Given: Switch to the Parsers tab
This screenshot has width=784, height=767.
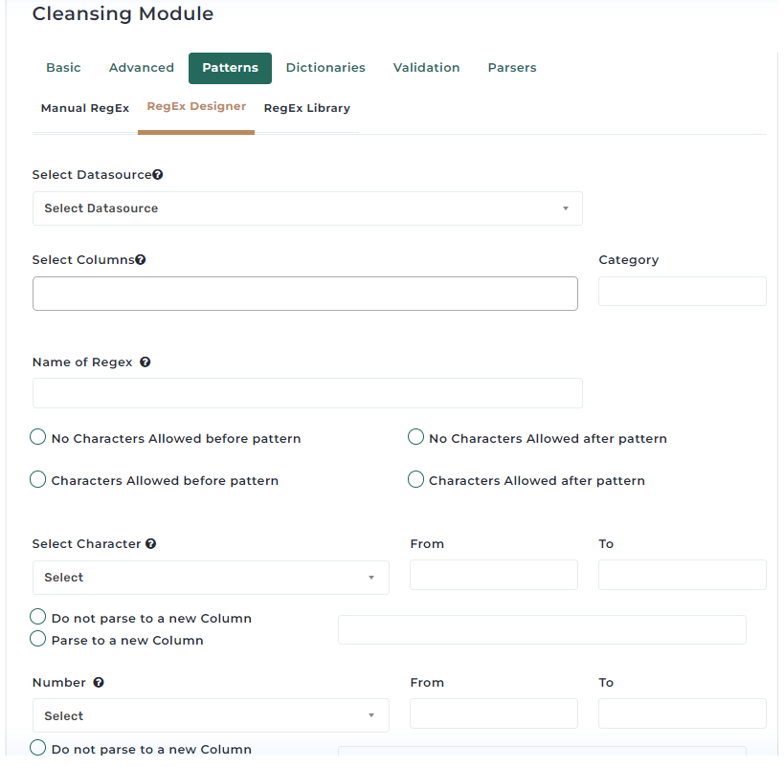Looking at the screenshot, I should pos(512,68).
